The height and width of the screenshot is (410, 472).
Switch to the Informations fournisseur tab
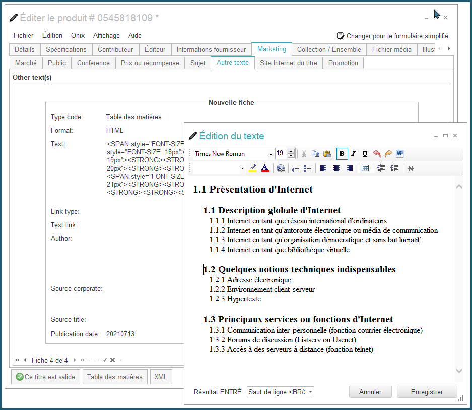(x=211, y=50)
